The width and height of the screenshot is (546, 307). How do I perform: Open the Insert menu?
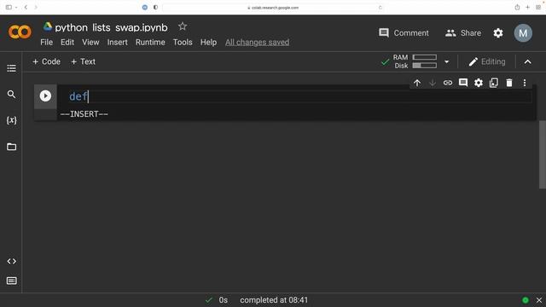click(x=117, y=42)
